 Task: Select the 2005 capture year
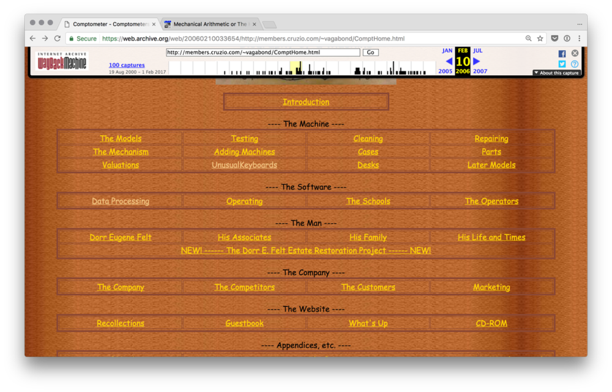[x=446, y=71]
